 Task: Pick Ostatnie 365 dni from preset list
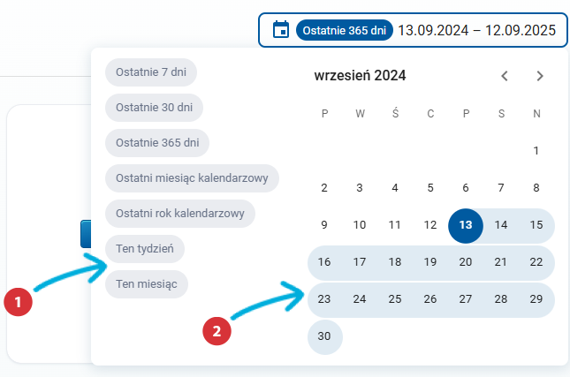point(157,142)
